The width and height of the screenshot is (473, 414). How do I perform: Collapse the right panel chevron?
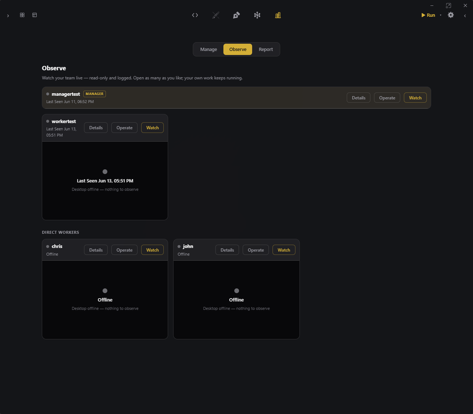(465, 16)
